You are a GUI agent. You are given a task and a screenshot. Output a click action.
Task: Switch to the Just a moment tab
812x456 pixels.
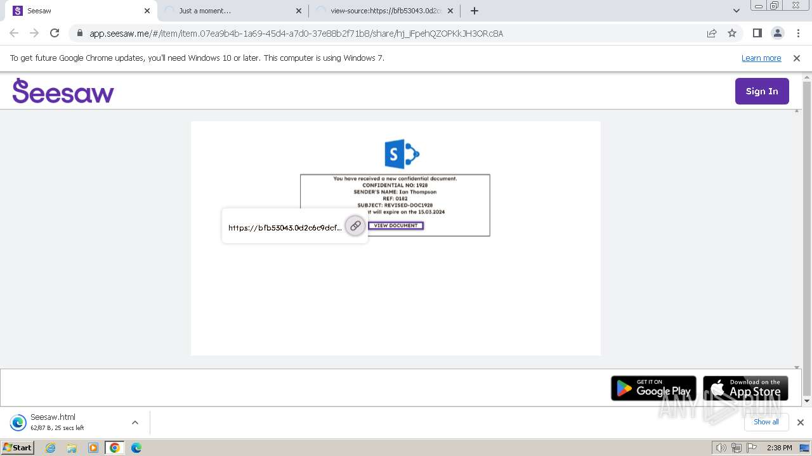[232, 11]
